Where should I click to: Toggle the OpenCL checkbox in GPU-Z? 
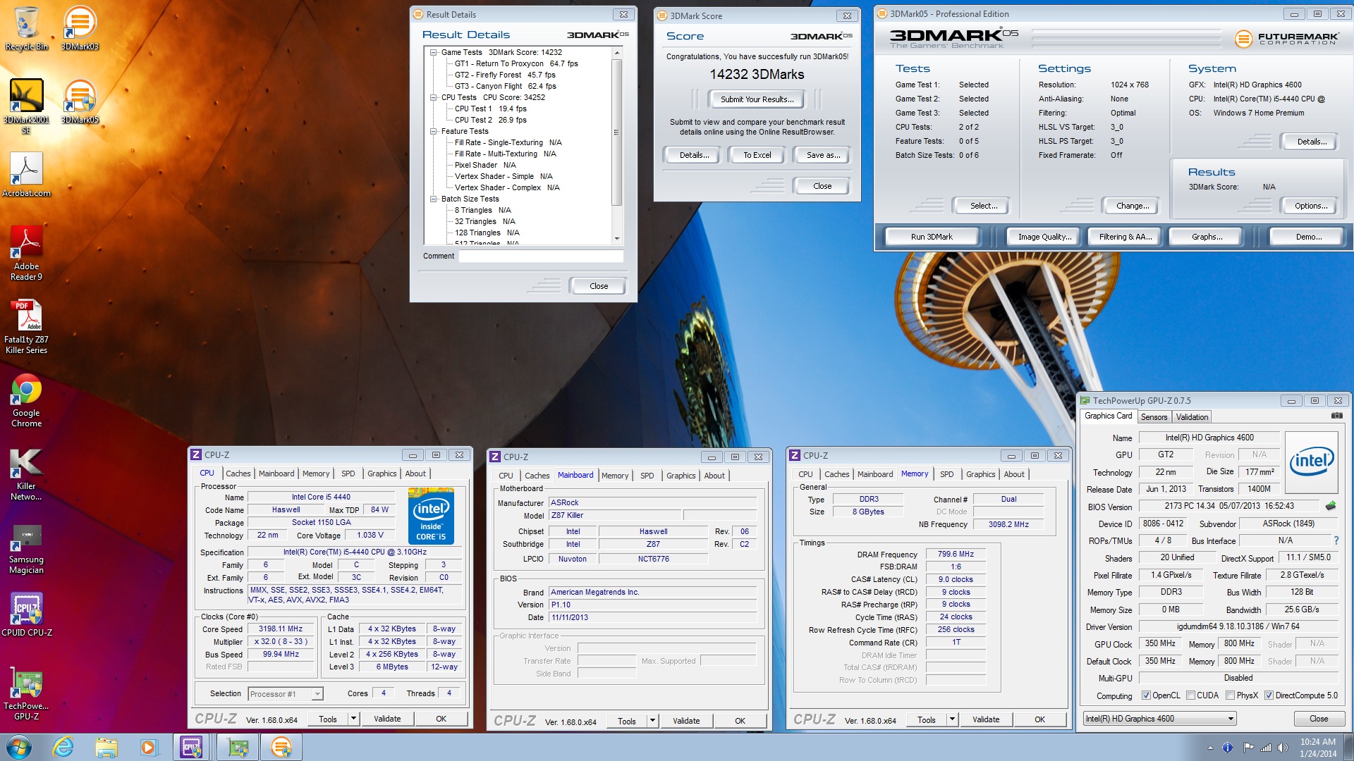click(1146, 695)
